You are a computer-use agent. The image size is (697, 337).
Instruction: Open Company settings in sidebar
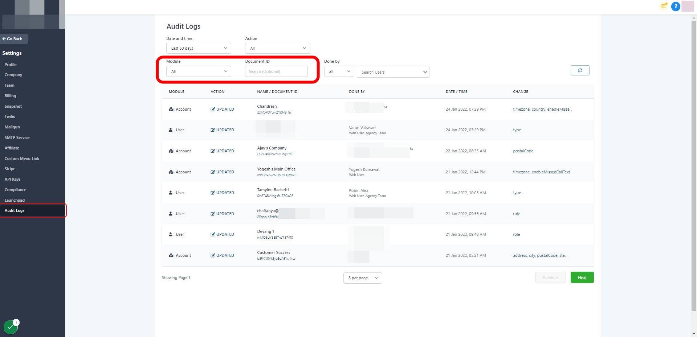pos(13,75)
